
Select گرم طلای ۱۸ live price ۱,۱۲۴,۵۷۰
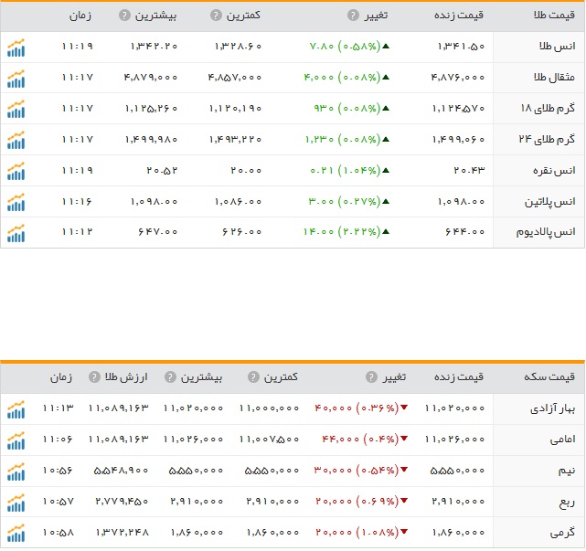tap(458, 109)
